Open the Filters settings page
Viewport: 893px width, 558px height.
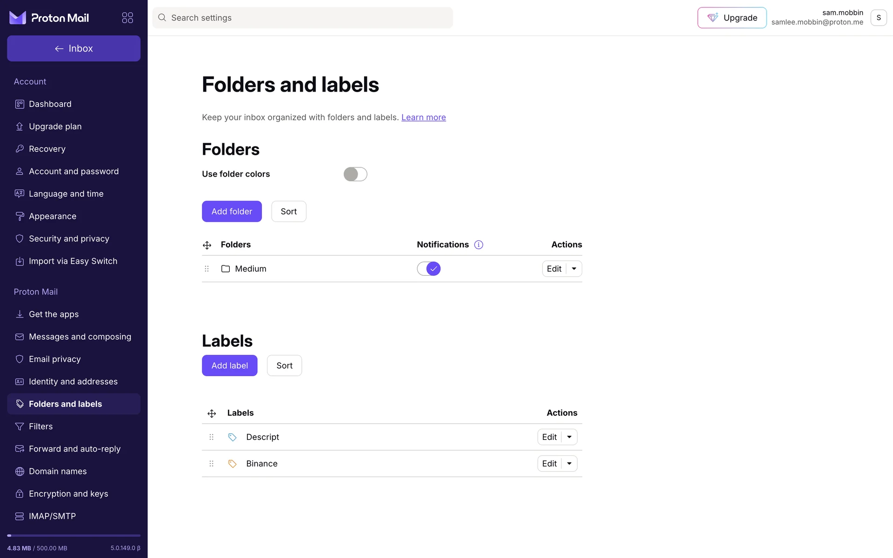coord(40,426)
